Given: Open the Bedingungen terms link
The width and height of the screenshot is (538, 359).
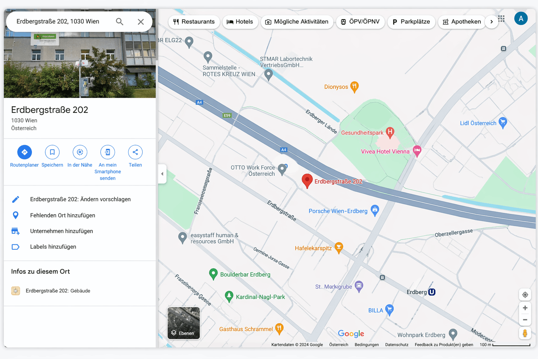Looking at the screenshot, I should click(367, 345).
